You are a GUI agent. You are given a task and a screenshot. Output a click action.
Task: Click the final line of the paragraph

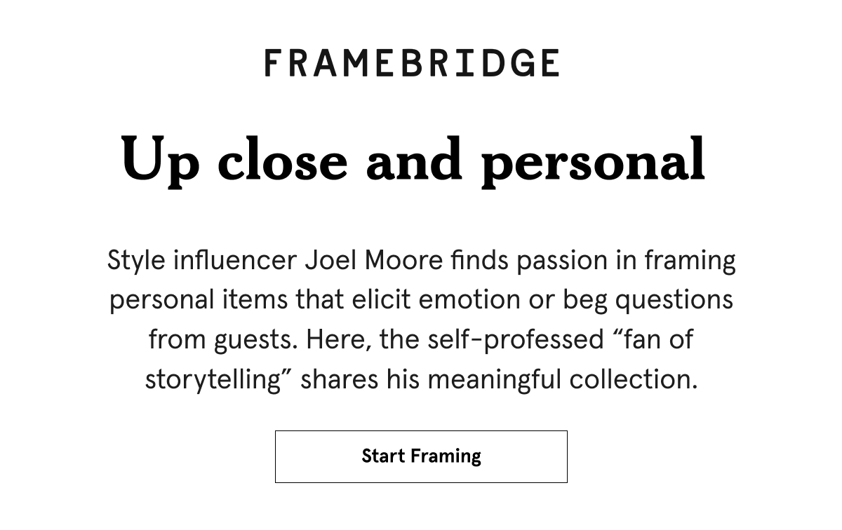(x=421, y=379)
